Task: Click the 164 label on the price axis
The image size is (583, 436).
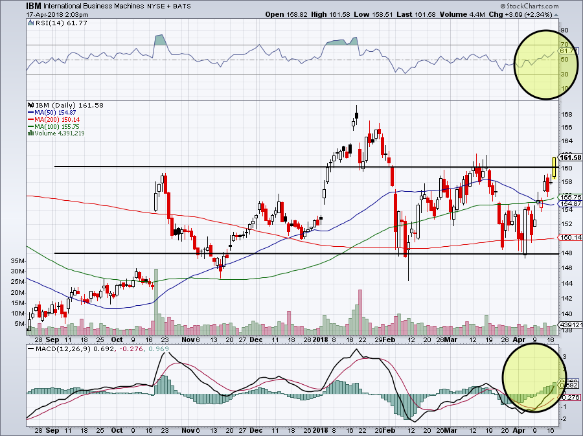Action: 567,141
